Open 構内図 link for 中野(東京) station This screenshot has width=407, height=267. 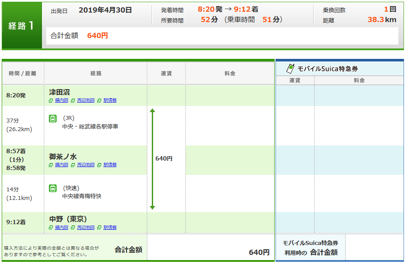(61, 228)
